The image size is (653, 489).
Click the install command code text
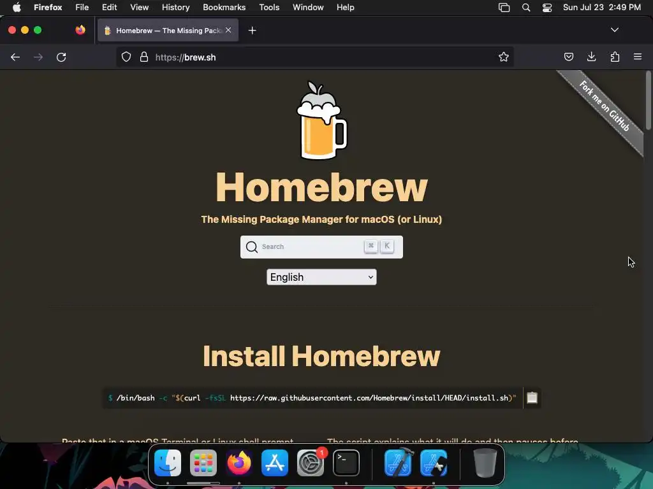(312, 398)
